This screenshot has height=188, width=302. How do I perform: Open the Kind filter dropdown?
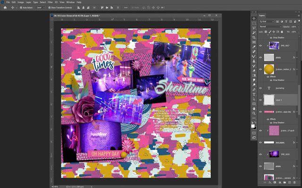[x=267, y=22]
